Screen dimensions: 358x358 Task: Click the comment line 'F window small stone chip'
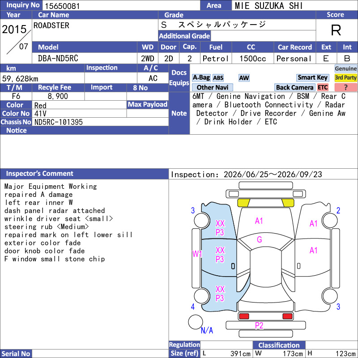click(55, 259)
